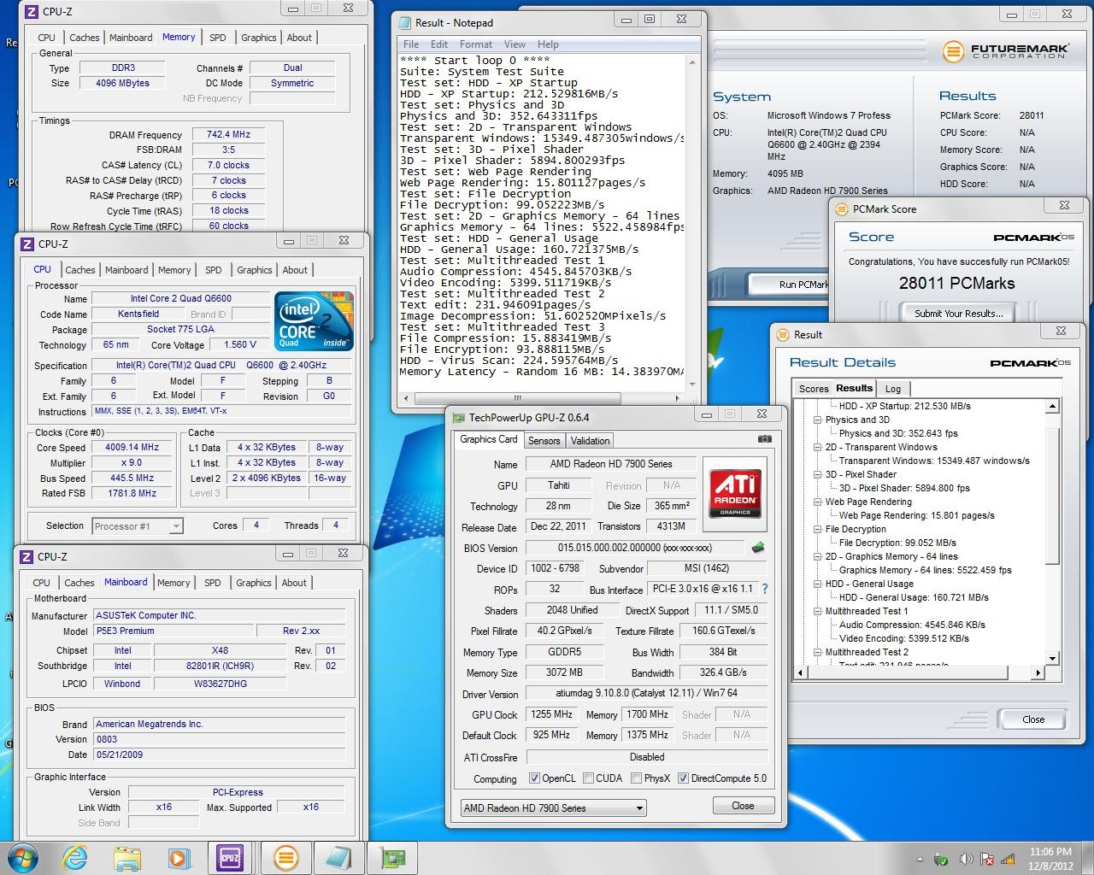Open the Log tab in Result Details

coord(893,389)
